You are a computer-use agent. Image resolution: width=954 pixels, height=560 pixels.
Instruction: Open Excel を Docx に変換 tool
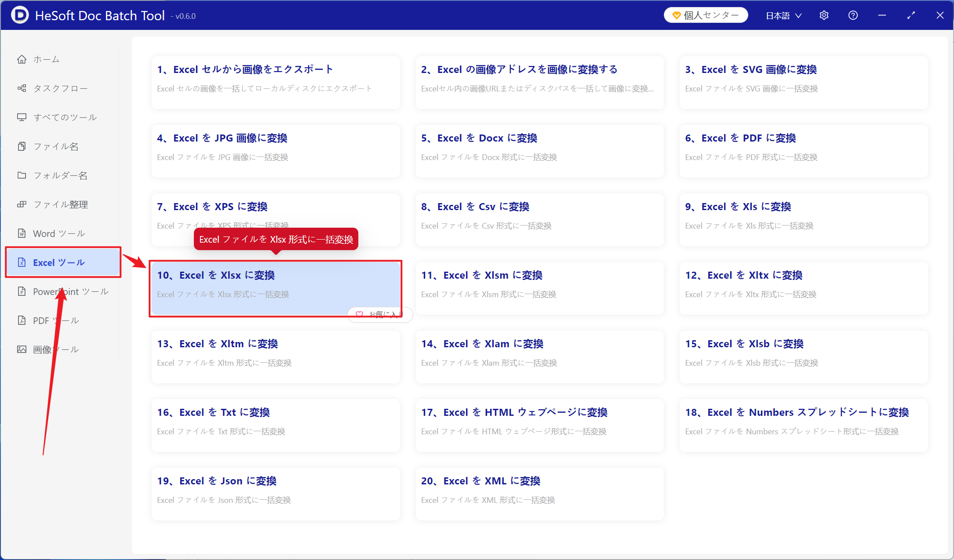pos(539,151)
